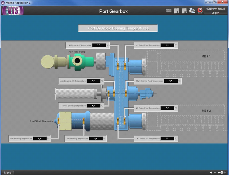Click the toolbox icon on the toolbar
229x175 pixels.
pyautogui.click(x=169, y=10)
